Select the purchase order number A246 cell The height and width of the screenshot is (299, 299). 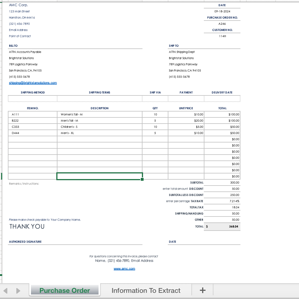[222, 24]
